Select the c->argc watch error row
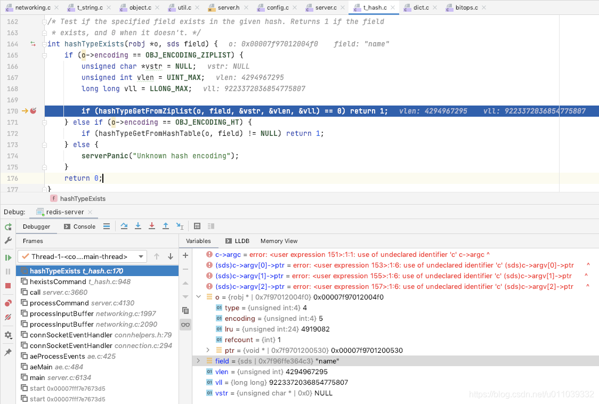Image resolution: width=599 pixels, height=404 pixels. [395, 254]
